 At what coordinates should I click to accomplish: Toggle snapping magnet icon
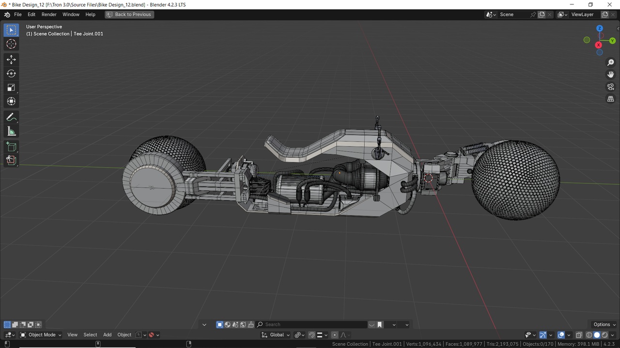312,335
